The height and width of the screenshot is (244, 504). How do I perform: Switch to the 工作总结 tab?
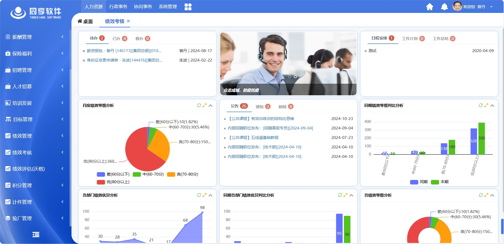(444, 38)
